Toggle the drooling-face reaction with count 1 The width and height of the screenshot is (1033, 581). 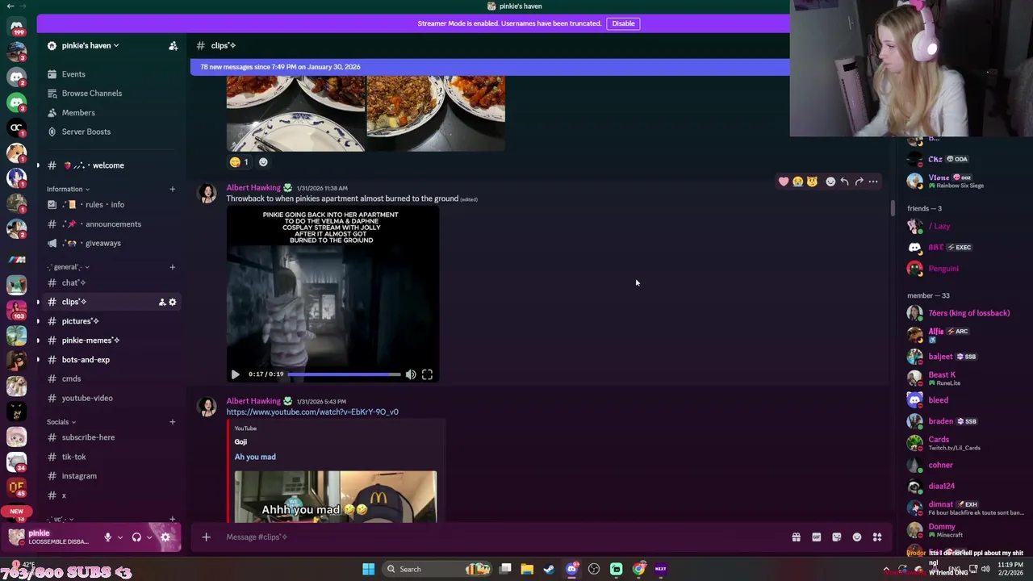(x=239, y=162)
